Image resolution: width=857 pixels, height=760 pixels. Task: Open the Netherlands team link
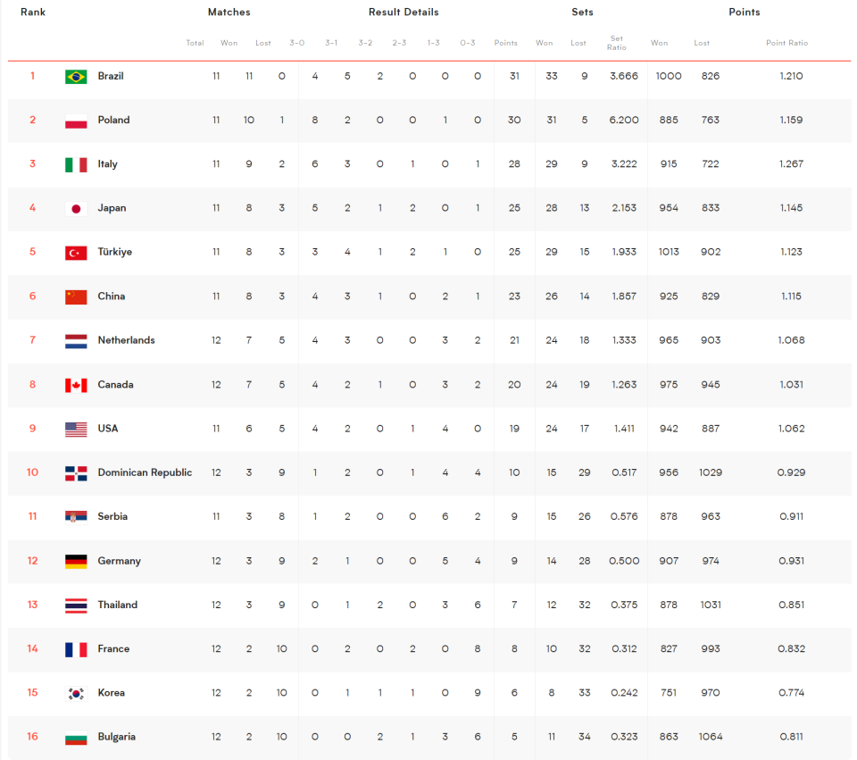tap(126, 340)
